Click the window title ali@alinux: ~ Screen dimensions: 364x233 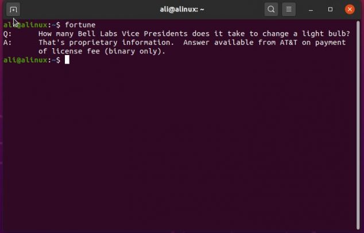click(x=182, y=10)
